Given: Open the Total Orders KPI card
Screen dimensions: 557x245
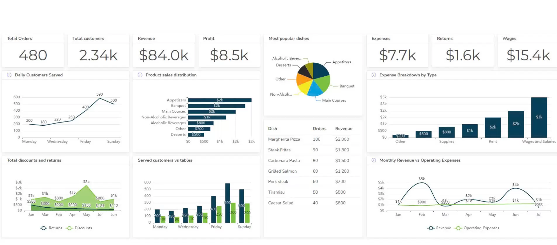Looking at the screenshot, I should point(33,51).
